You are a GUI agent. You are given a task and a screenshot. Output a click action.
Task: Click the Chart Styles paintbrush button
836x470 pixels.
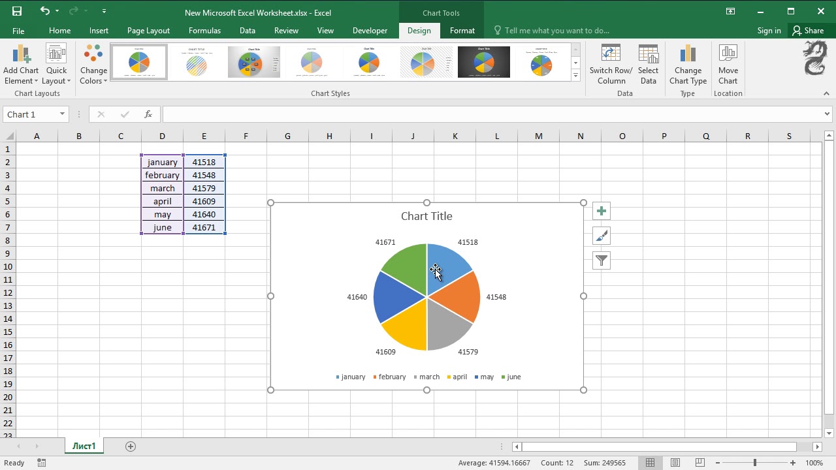[602, 236]
